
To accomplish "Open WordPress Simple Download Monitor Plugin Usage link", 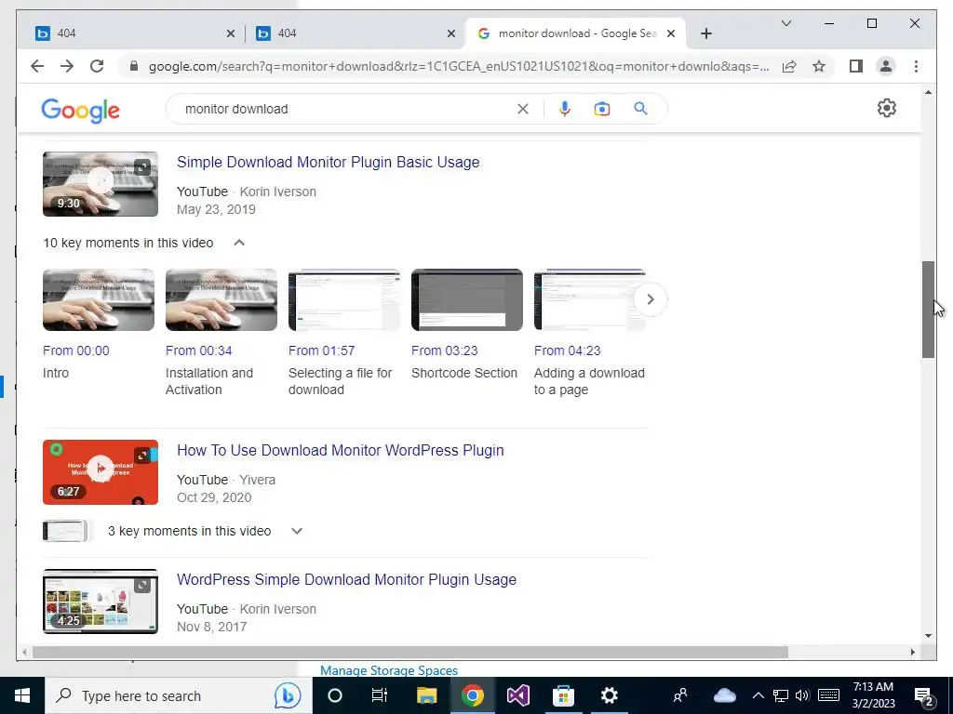I will (x=346, y=580).
